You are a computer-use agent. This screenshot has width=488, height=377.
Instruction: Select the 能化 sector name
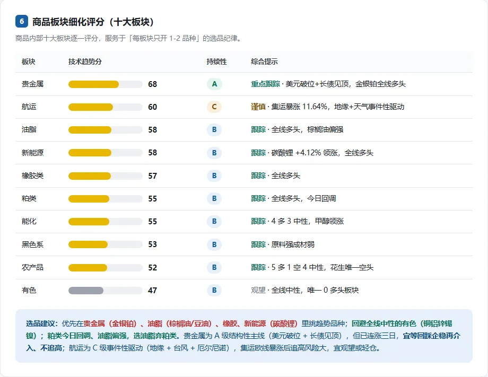point(29,221)
